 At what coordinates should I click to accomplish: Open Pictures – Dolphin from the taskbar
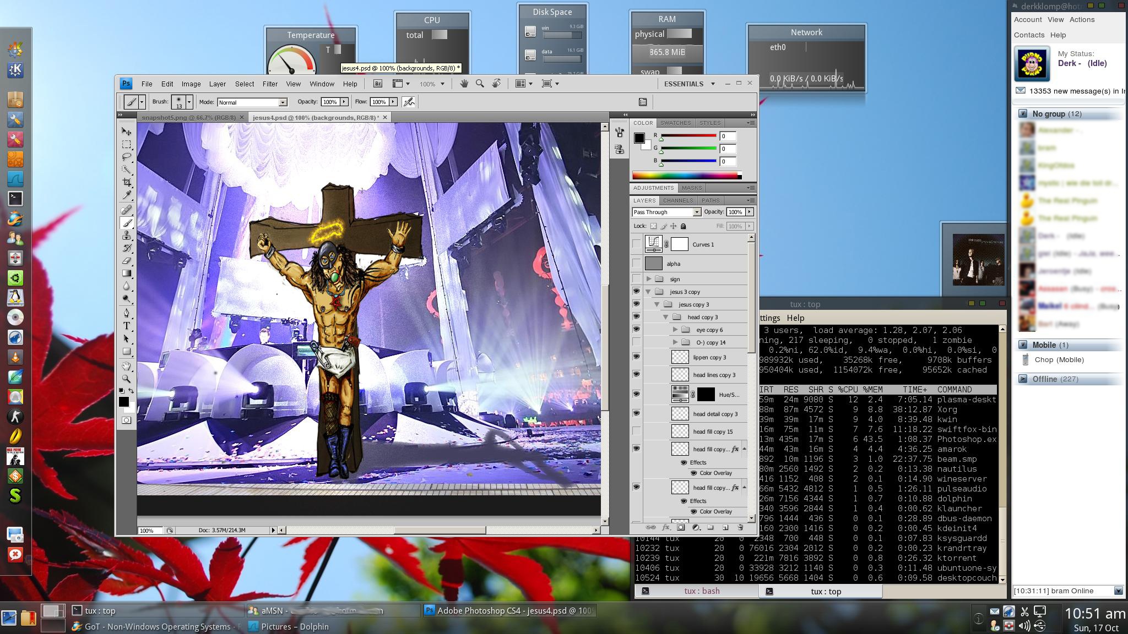tap(294, 626)
